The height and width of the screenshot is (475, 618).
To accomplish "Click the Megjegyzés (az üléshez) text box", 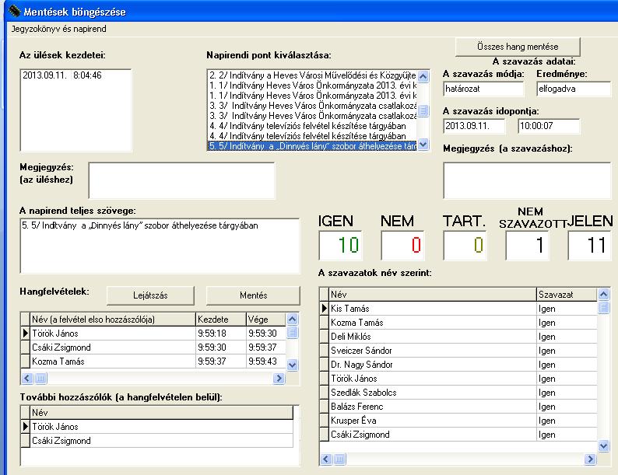I will pos(181,180).
